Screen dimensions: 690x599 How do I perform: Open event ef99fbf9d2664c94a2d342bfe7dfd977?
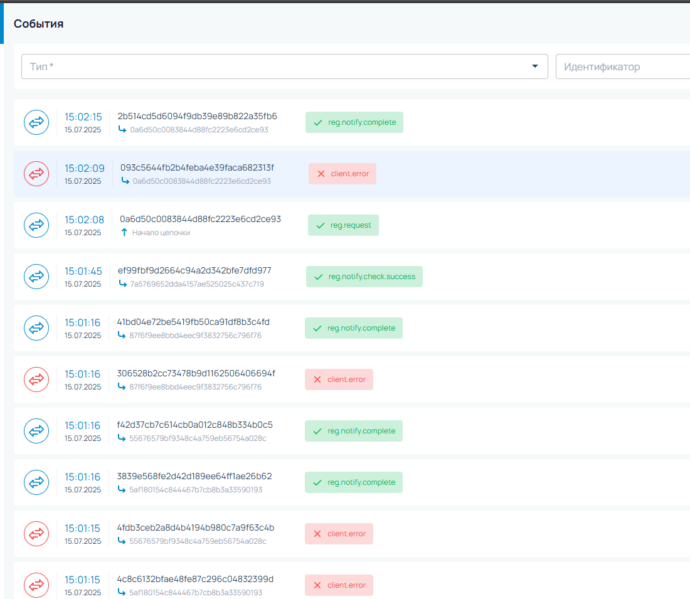pyautogui.click(x=194, y=271)
